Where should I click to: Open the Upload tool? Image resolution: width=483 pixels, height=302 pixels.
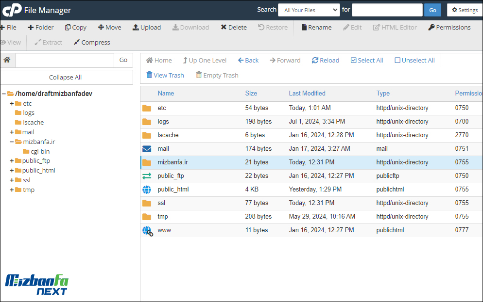click(147, 27)
